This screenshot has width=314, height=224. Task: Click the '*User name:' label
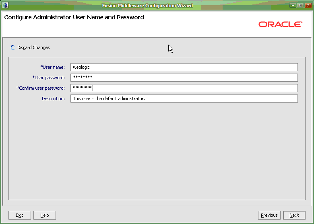[x=53, y=67]
